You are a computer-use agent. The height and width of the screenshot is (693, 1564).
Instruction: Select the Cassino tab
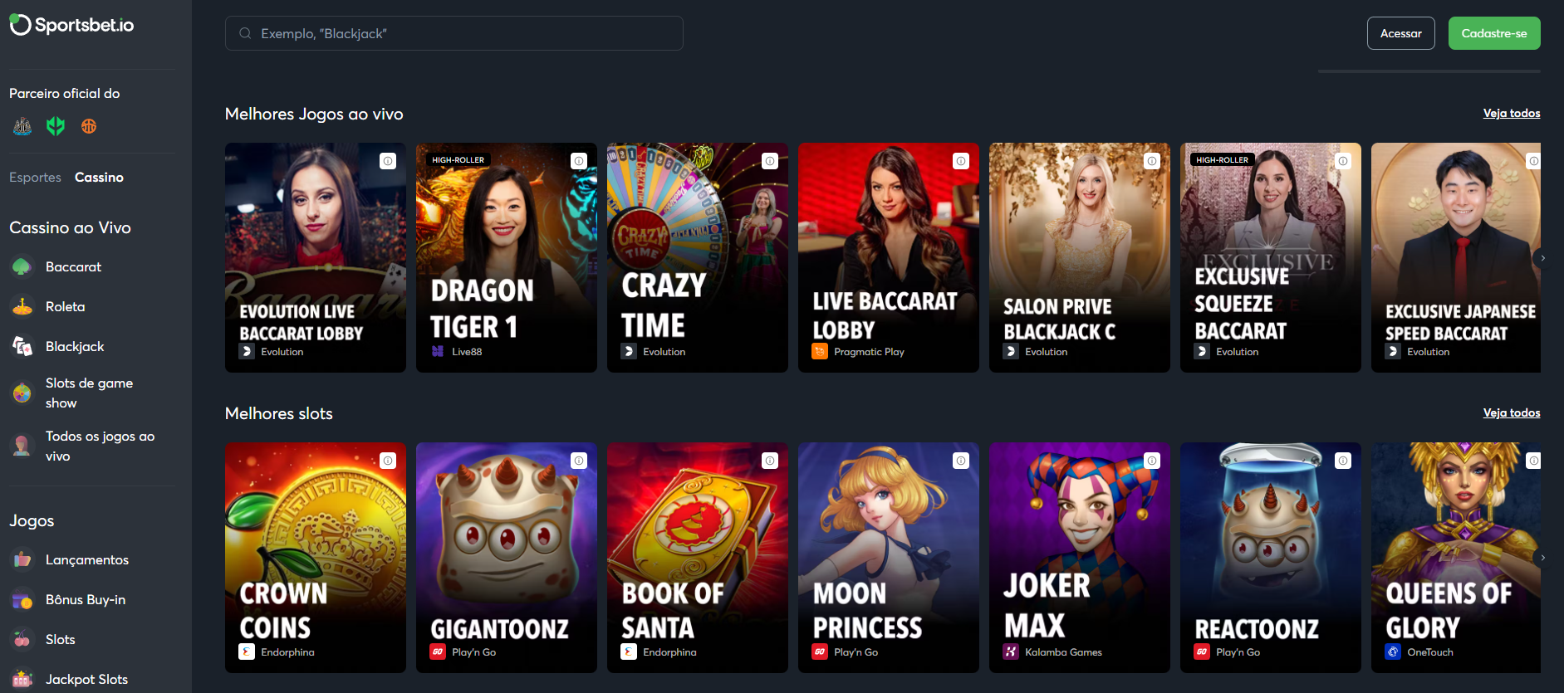(99, 177)
